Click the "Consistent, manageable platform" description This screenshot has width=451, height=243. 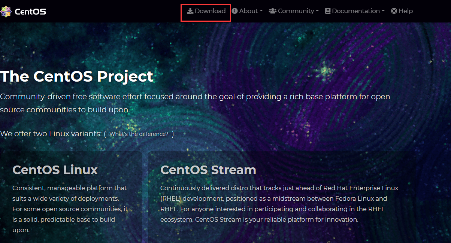pos(70,209)
